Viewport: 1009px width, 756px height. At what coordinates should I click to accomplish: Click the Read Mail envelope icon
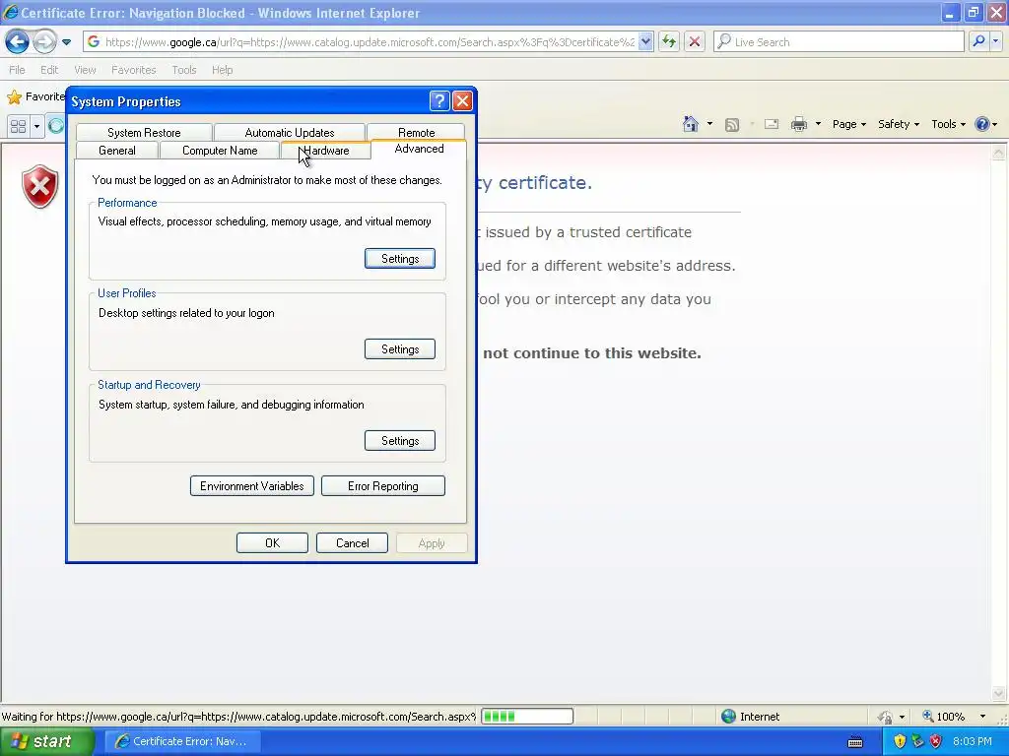tap(772, 124)
